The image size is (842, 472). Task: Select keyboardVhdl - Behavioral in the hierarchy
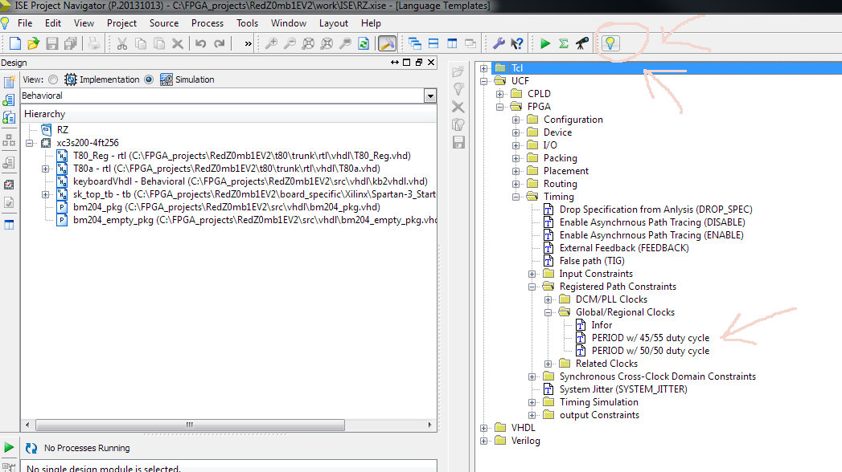[250, 181]
